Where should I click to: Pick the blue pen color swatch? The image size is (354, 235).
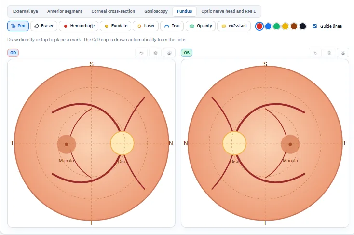[268, 26]
